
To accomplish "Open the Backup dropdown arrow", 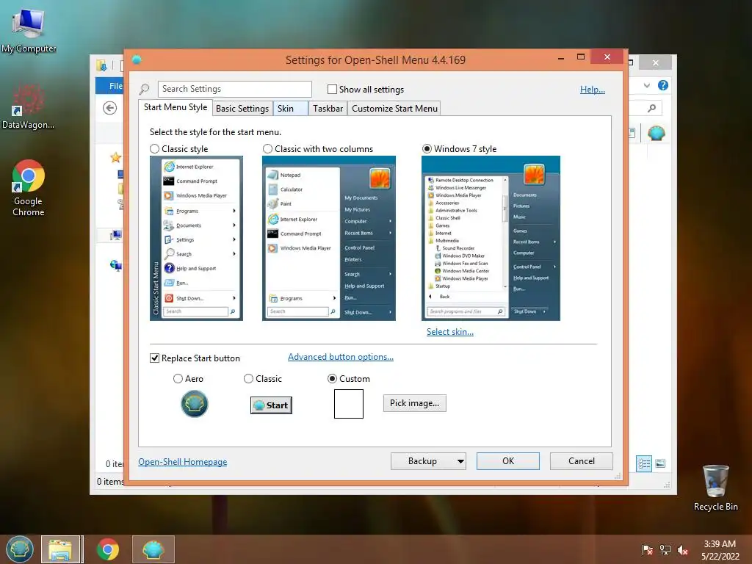I will click(x=460, y=461).
